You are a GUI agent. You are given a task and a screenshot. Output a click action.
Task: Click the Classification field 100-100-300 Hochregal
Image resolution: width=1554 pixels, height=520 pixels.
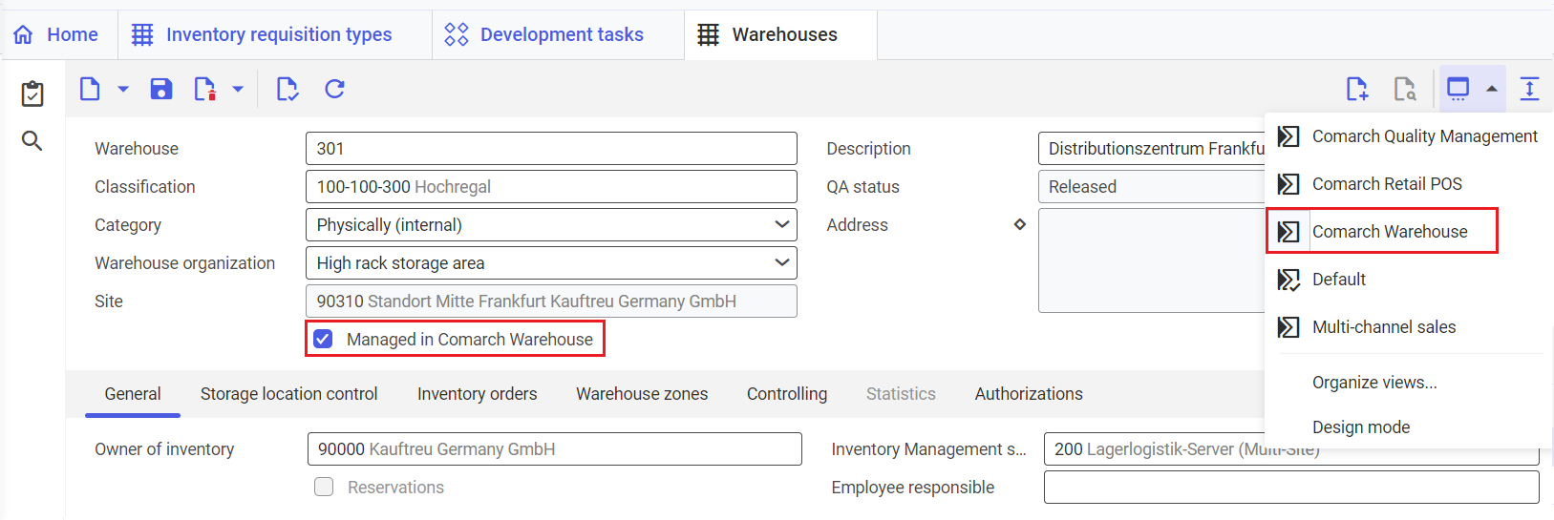(551, 187)
